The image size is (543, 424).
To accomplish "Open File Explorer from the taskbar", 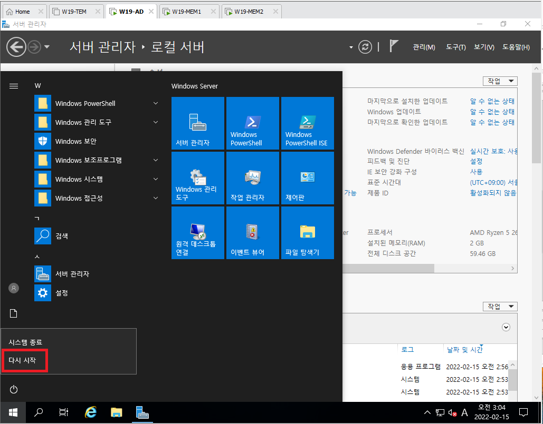I will [x=116, y=412].
